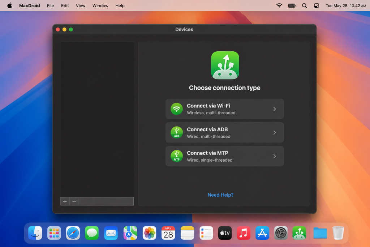Click the Wired, single-threaded subtitle
This screenshot has height=247, width=370.
[210, 160]
